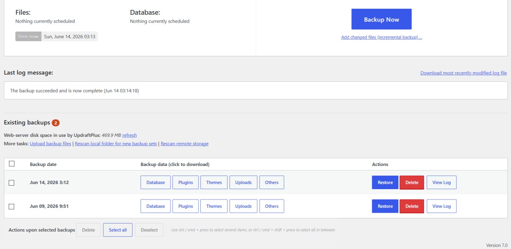The height and width of the screenshot is (249, 511).
Task: Download Others from Jun 09 backup
Action: coord(271,206)
